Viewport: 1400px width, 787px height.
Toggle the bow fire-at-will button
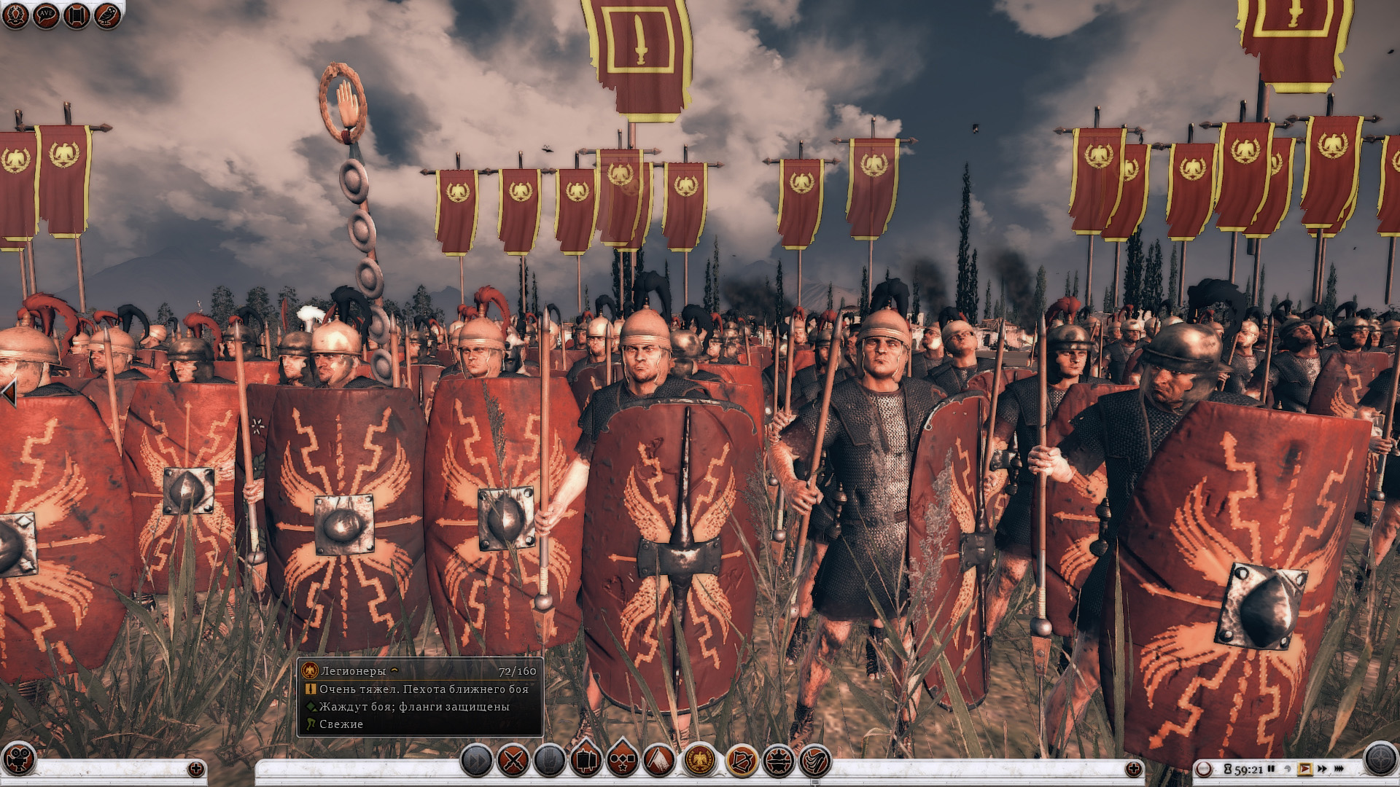point(742,761)
